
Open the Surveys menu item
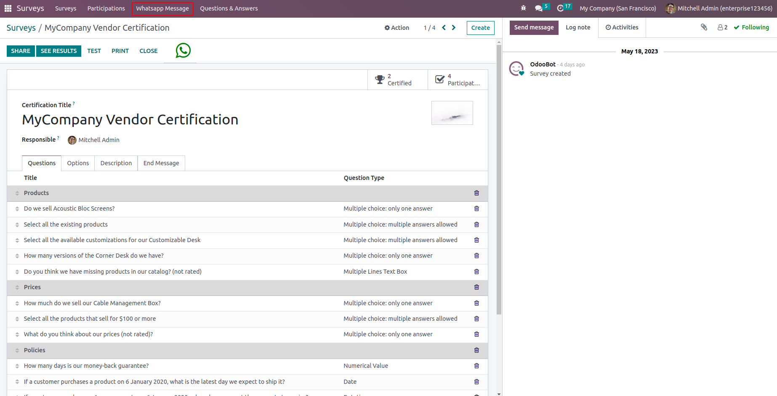[x=66, y=8]
